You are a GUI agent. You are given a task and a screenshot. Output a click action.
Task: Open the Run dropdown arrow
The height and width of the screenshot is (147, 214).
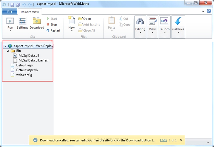(10, 31)
